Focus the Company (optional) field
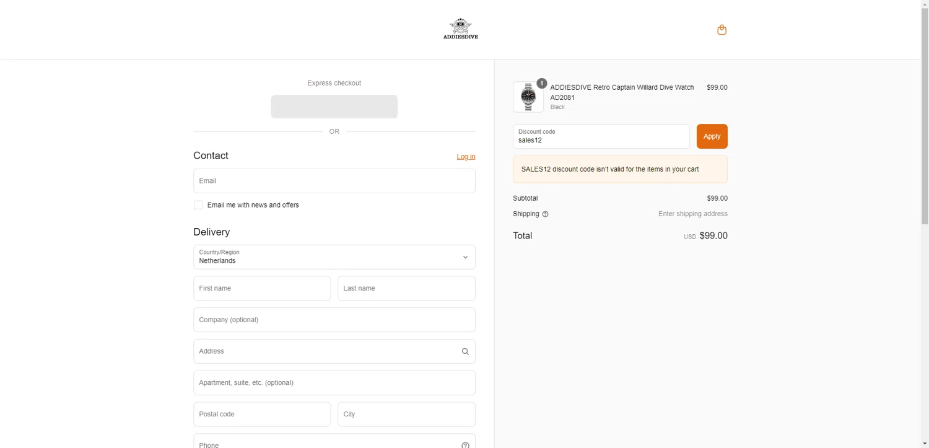929x448 pixels. point(334,320)
